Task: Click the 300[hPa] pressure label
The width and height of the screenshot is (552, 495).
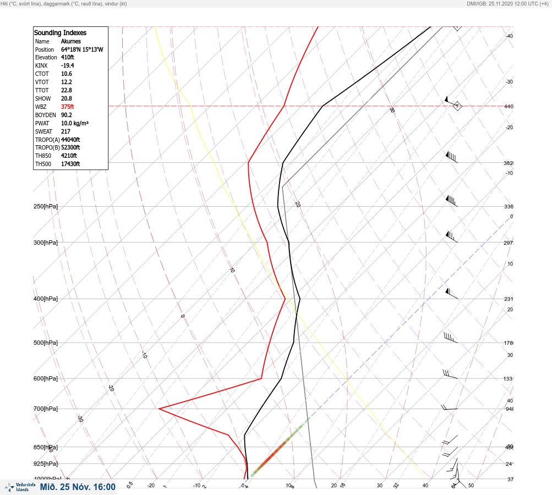Action: tap(46, 243)
